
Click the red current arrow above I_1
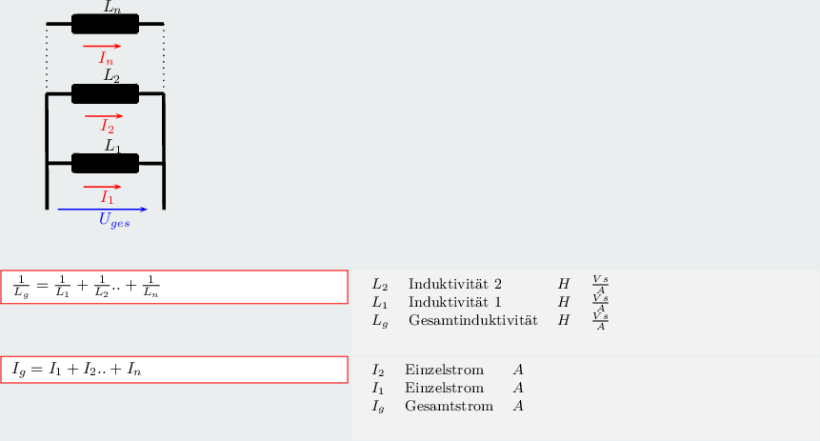pos(102,186)
